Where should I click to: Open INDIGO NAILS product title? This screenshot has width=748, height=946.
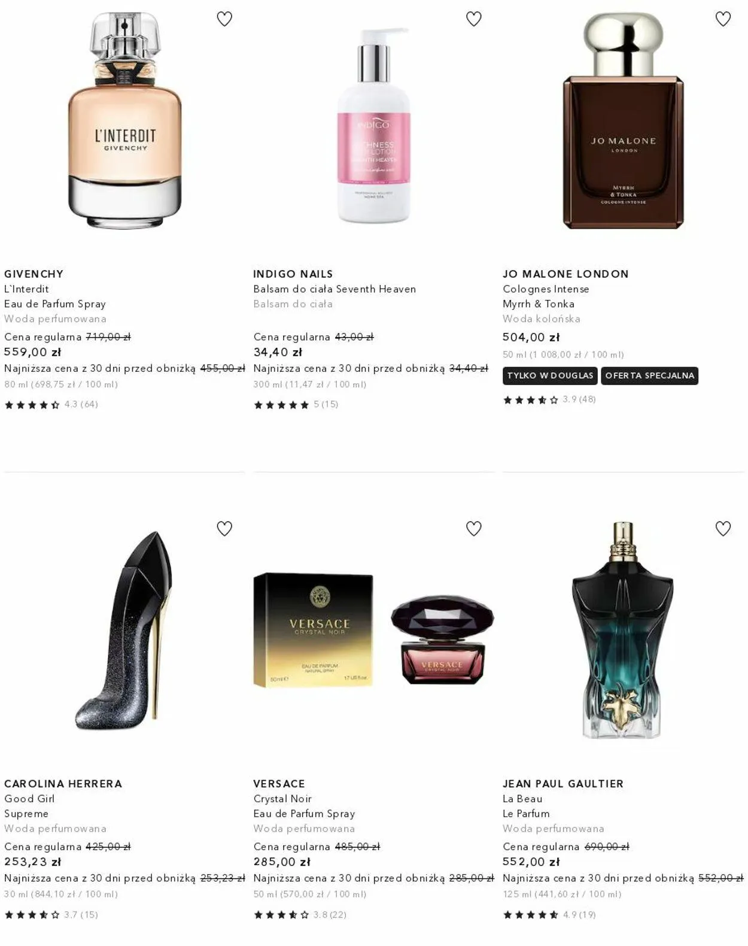(293, 274)
